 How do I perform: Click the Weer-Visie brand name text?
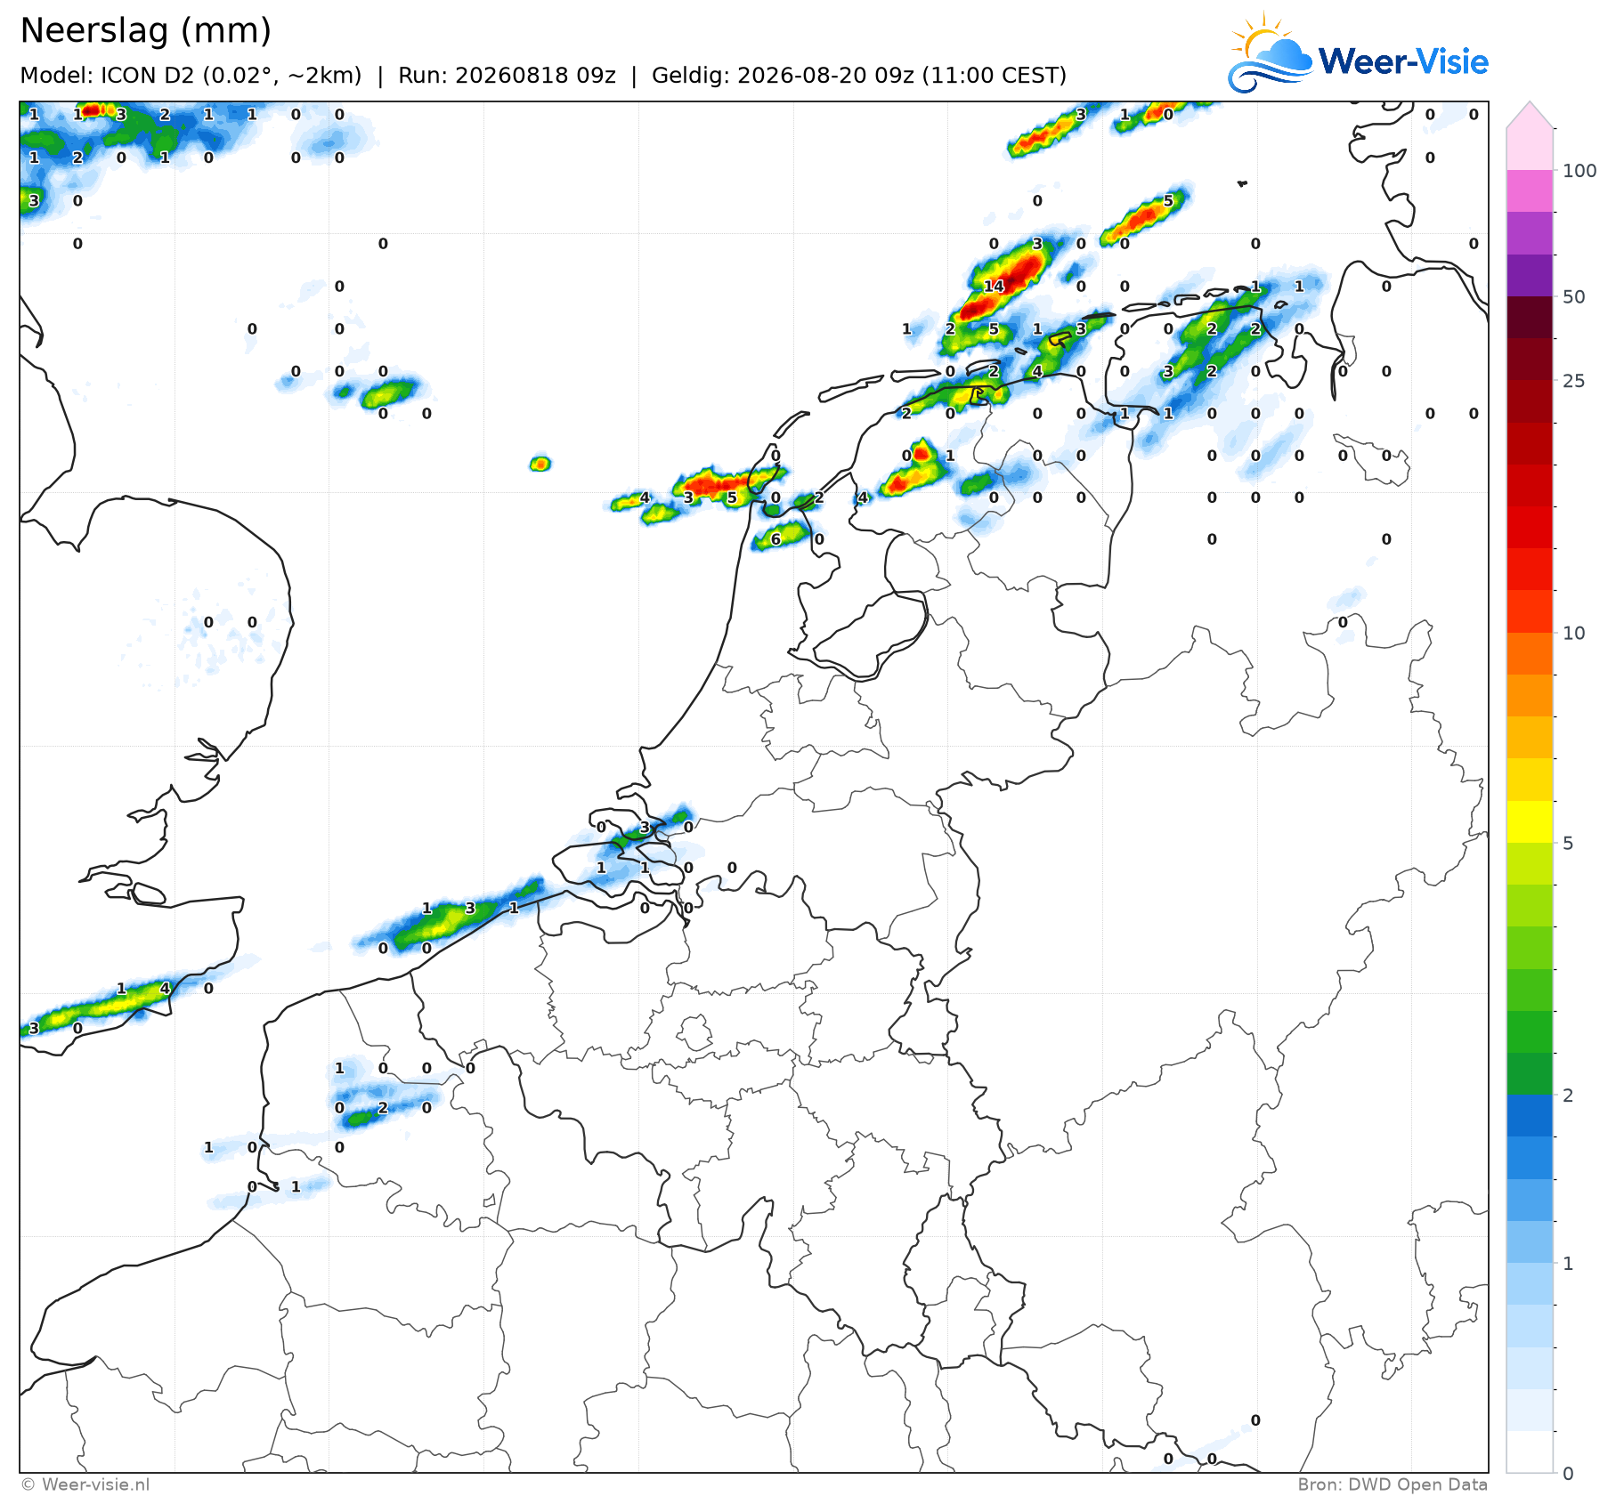[1403, 61]
